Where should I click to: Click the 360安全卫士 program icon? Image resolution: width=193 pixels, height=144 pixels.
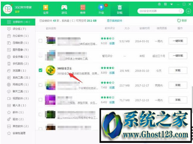click(x=51, y=70)
